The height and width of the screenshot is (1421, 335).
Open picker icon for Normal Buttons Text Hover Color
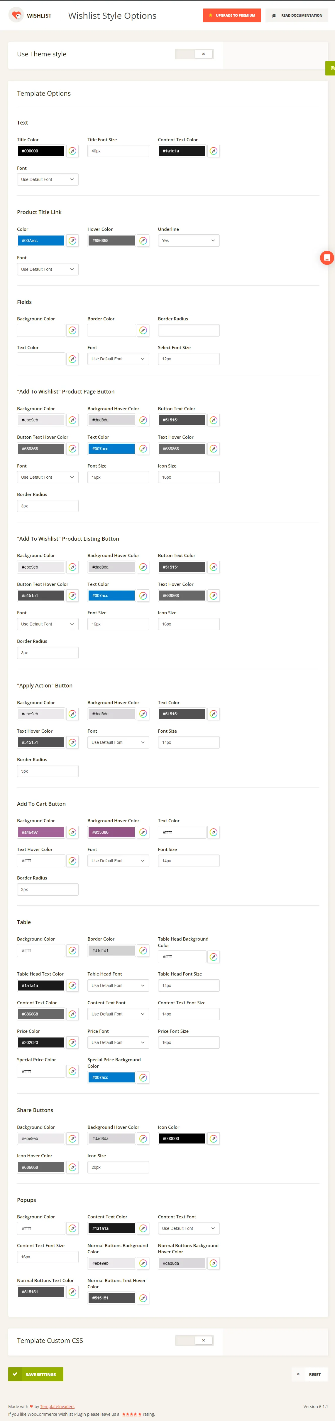(143, 1298)
